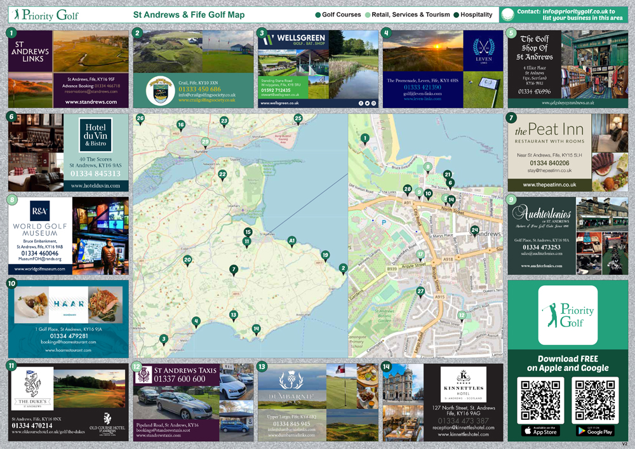Click map marker 26 near Dundee
This screenshot has width=635, height=449.
click(x=140, y=119)
